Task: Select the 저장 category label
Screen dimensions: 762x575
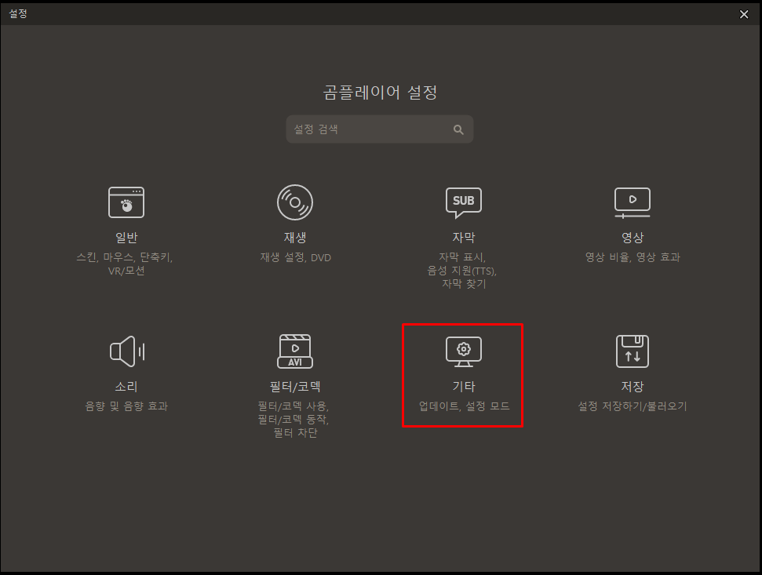Action: tap(633, 387)
